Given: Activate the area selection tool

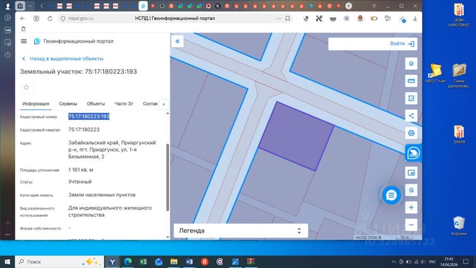Looking at the screenshot, I should (x=411, y=98).
